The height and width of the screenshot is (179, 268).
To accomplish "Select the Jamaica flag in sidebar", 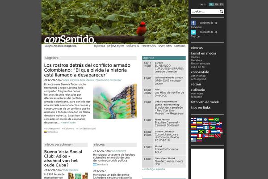I will coord(201,132).
